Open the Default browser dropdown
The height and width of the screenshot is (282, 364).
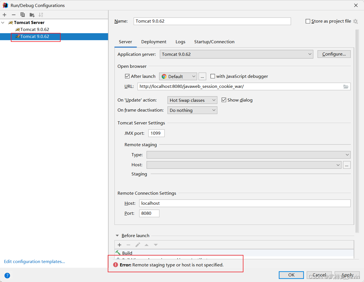coord(178,76)
